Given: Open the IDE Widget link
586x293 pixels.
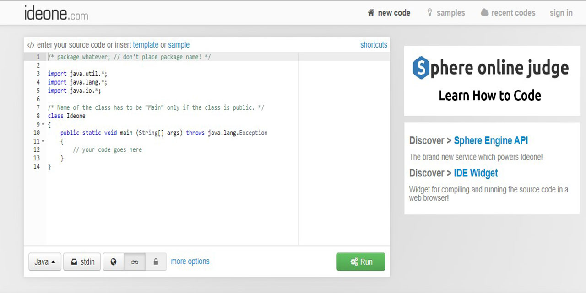Looking at the screenshot, I should pos(476,173).
